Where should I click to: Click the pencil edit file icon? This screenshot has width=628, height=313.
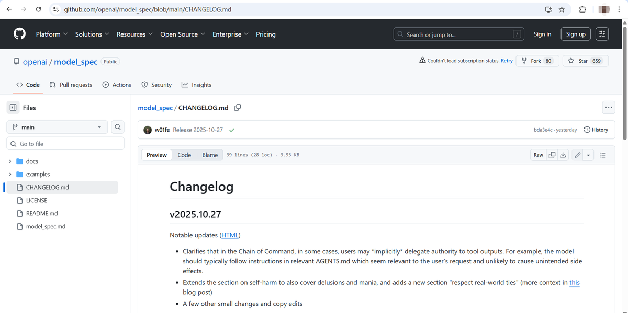pos(577,155)
